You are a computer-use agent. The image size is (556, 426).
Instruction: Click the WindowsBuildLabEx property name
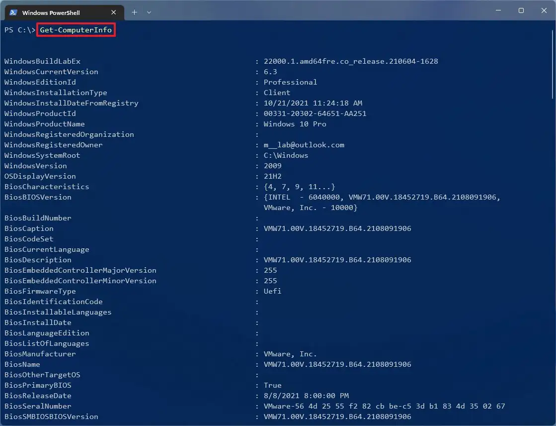(42, 61)
